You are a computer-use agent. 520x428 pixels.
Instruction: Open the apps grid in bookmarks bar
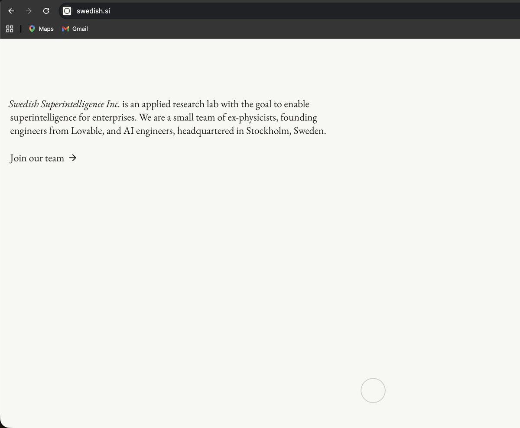(10, 29)
